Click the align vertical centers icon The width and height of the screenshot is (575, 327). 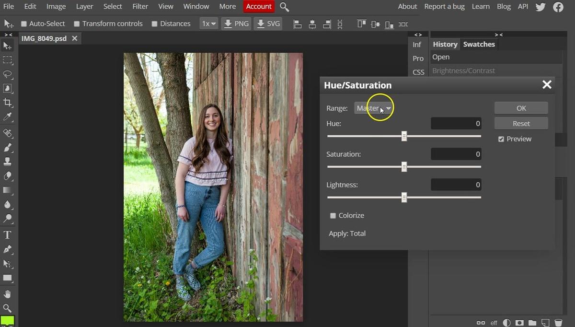point(376,24)
